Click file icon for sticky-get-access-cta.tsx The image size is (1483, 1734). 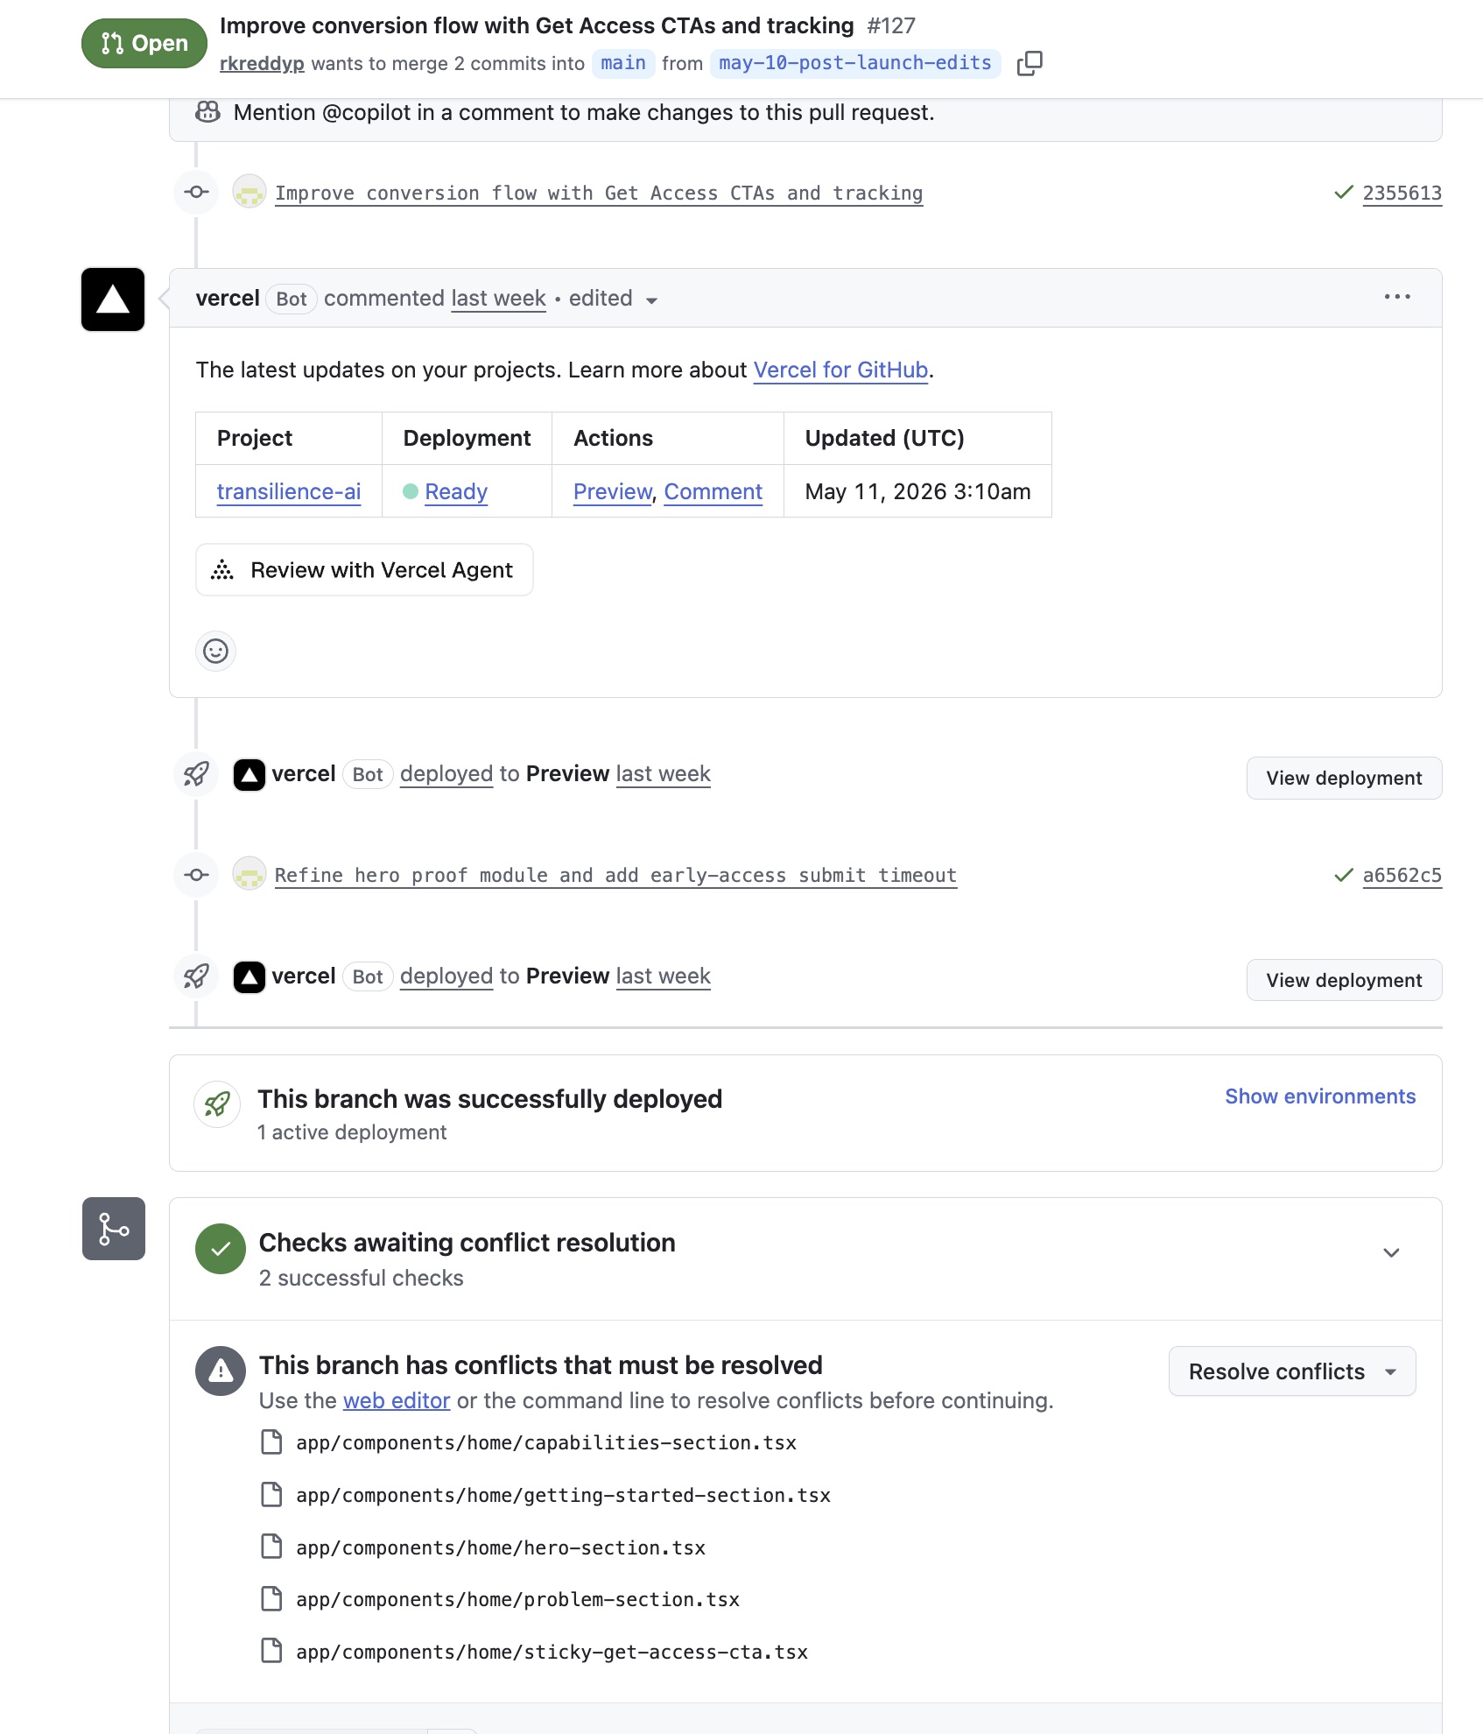tap(272, 1651)
